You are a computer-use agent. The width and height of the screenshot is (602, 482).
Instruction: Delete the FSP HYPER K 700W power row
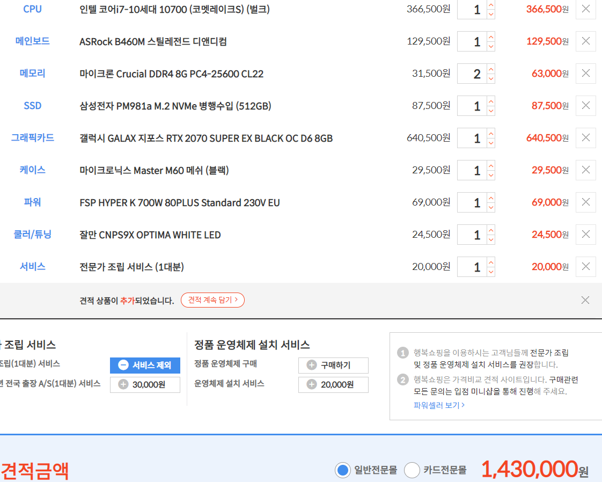pyautogui.click(x=585, y=202)
